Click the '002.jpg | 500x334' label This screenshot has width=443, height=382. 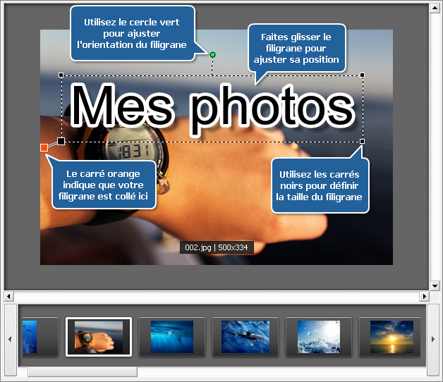[217, 247]
